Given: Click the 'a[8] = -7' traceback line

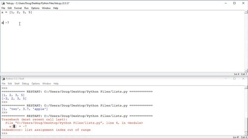Looking at the screenshot, I should 18,126.
